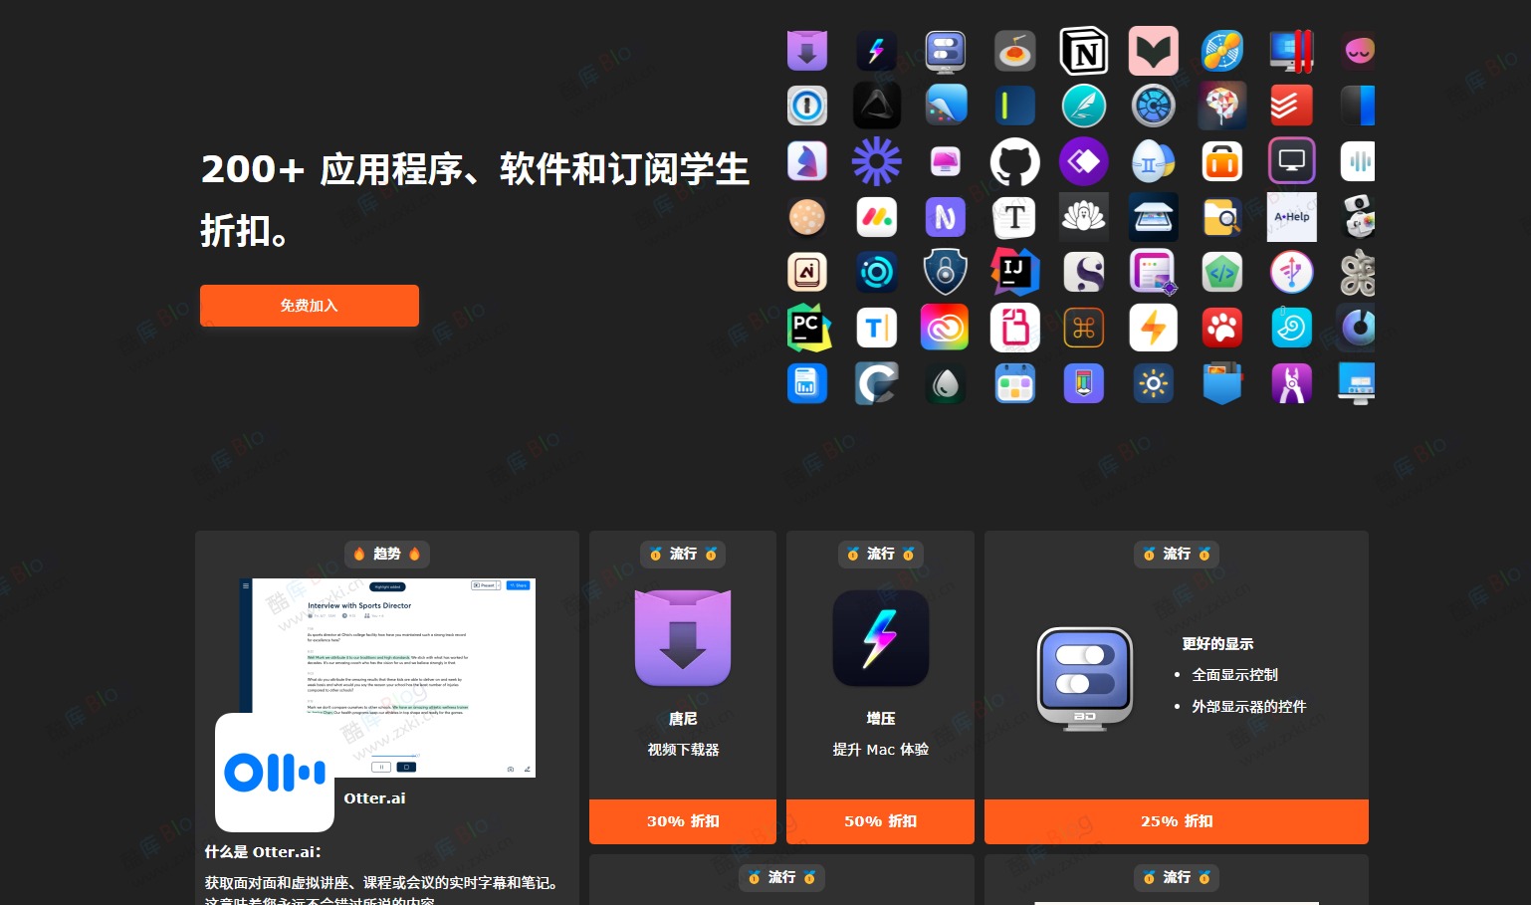Click the dark water droplet icon

pyautogui.click(x=946, y=383)
